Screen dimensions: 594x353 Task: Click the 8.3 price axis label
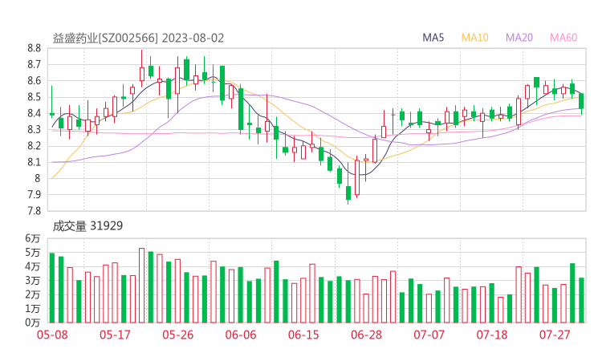(x=34, y=129)
